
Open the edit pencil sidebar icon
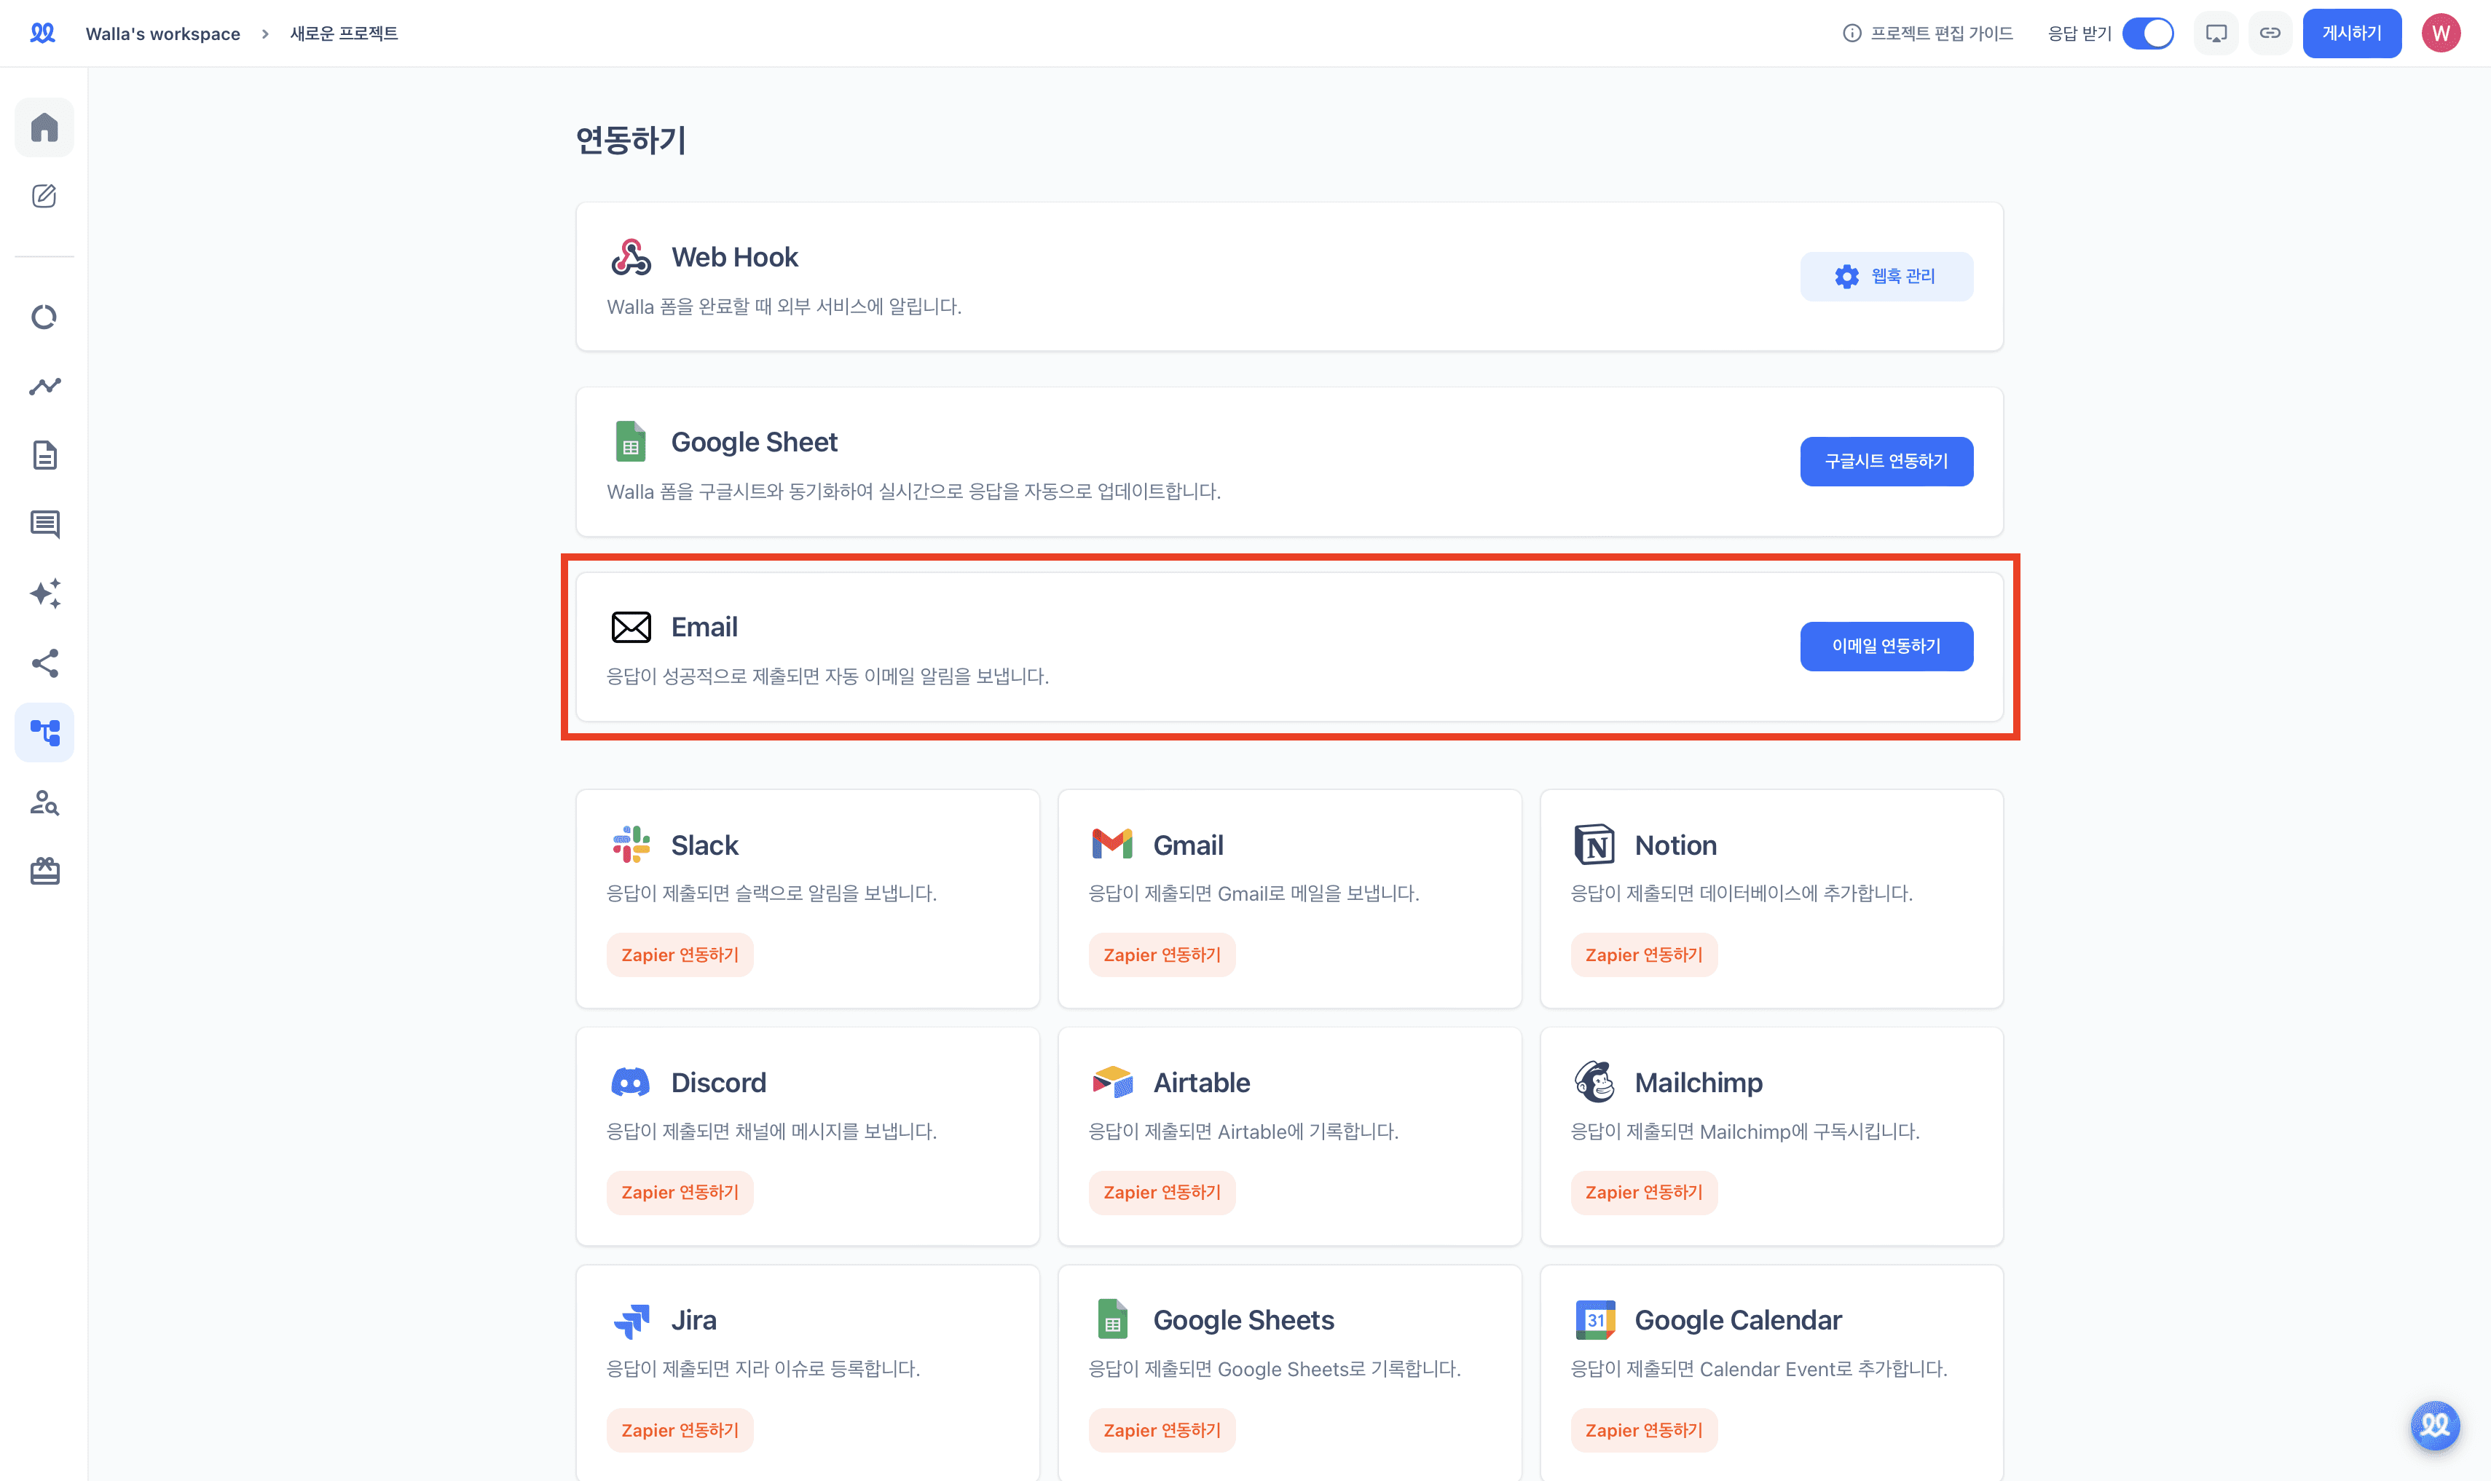(44, 196)
